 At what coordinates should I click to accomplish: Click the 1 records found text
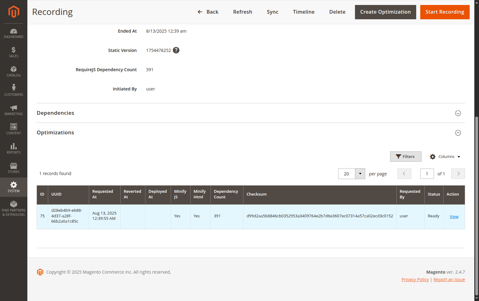click(x=55, y=174)
